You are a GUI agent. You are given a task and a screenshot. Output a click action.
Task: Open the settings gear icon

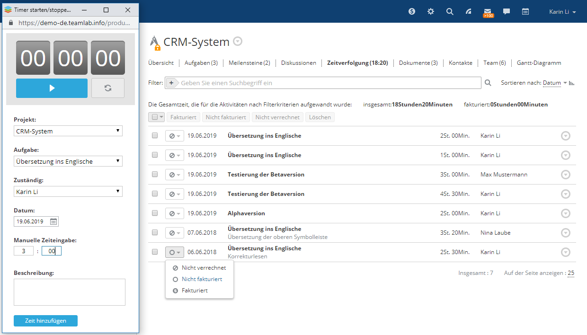point(430,11)
